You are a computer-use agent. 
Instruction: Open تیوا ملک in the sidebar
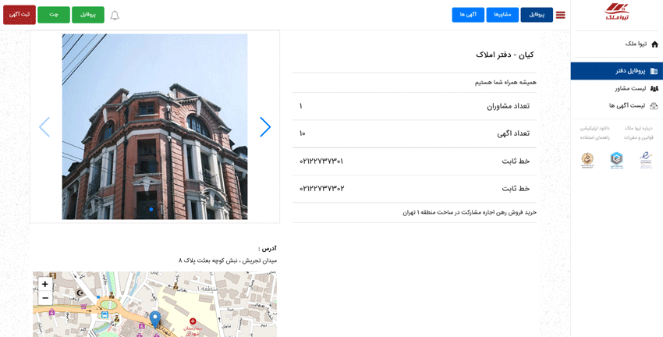(x=616, y=44)
